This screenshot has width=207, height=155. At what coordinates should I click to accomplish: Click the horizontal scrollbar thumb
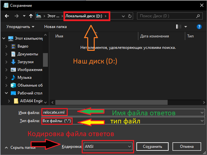click(x=111, y=102)
